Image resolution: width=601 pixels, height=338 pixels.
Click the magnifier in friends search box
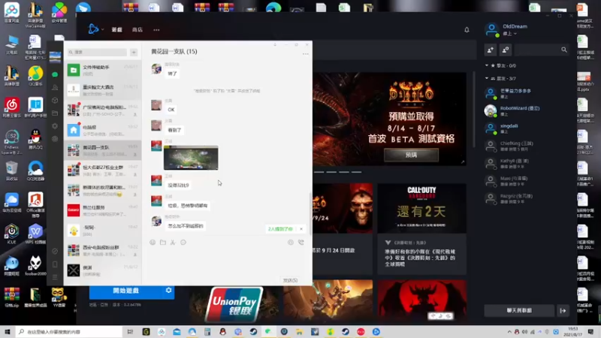(564, 50)
